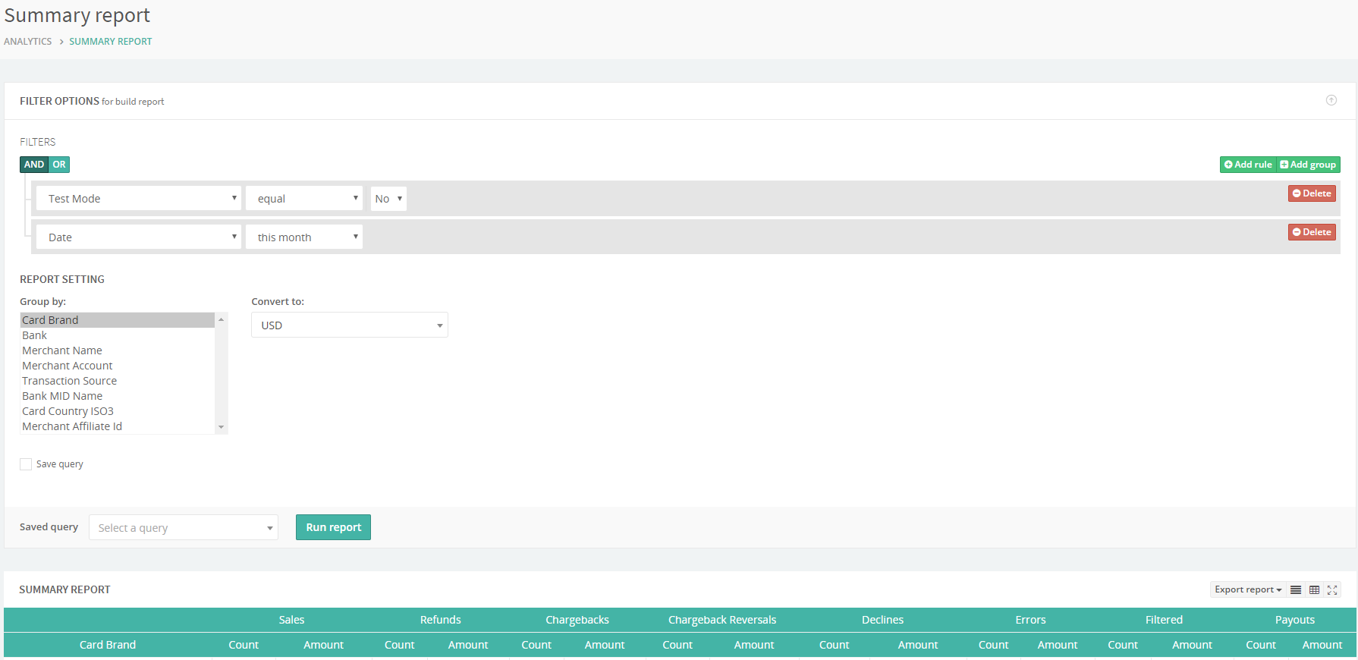Click the Add rule button
This screenshot has height=660, width=1358.
(x=1248, y=165)
